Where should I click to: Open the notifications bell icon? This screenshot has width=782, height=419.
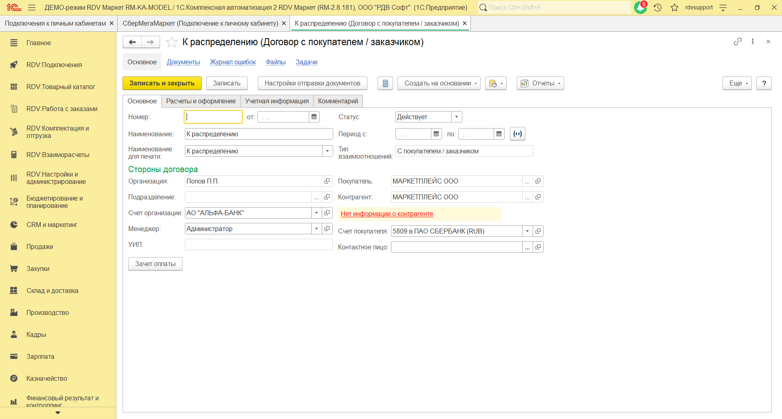pos(640,8)
